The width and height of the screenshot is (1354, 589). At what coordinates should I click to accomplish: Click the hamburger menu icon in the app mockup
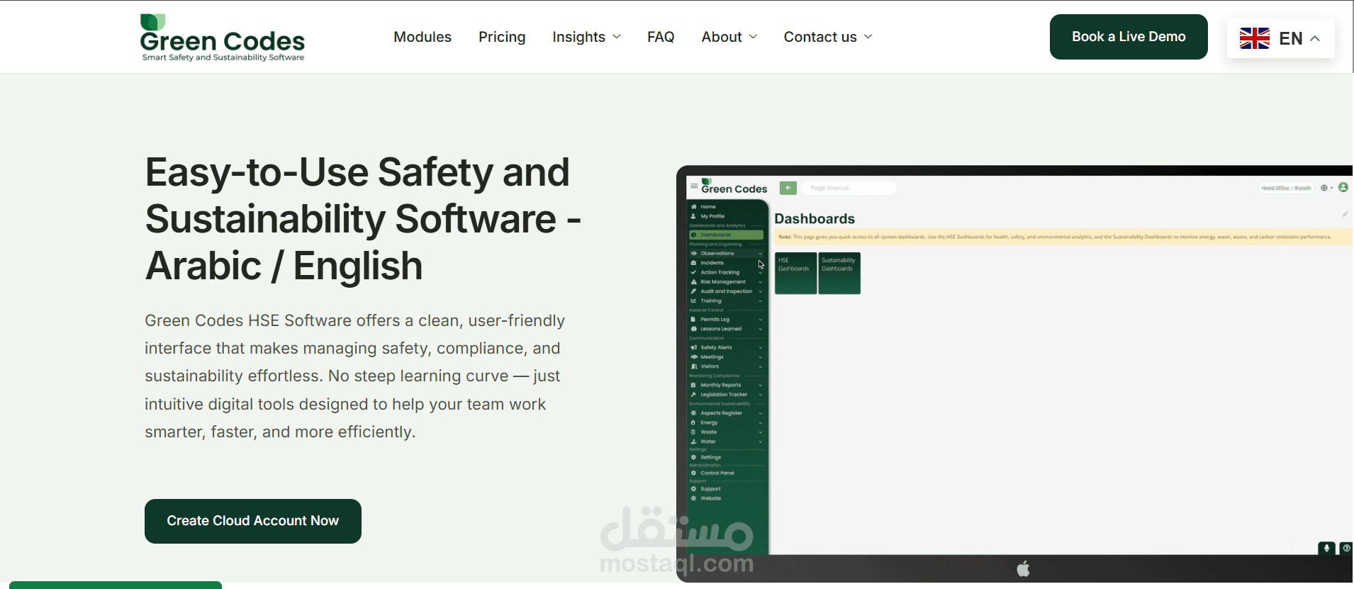(694, 186)
